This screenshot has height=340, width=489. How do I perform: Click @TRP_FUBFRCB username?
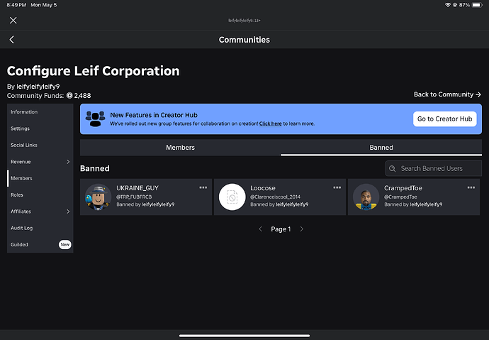tap(134, 197)
